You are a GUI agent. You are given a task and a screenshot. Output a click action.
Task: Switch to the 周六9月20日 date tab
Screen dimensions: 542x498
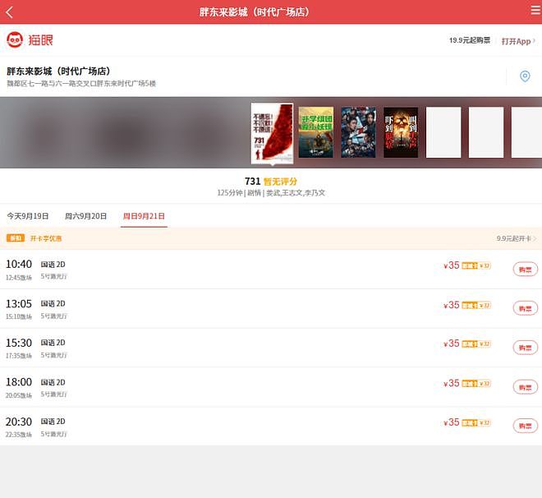click(x=85, y=216)
